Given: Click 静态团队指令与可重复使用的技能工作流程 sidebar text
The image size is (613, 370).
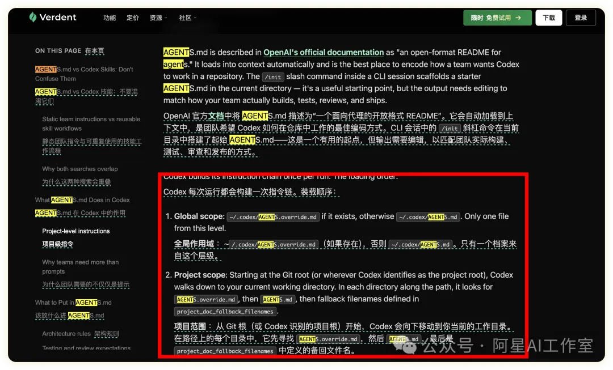Looking at the screenshot, I should pyautogui.click(x=92, y=146).
